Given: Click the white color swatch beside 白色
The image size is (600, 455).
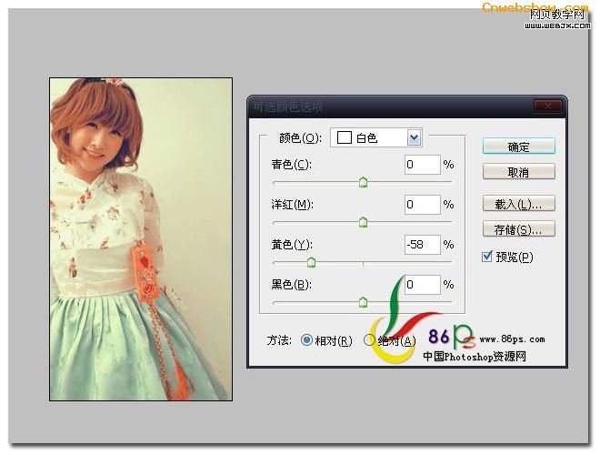Looking at the screenshot, I should point(344,137).
